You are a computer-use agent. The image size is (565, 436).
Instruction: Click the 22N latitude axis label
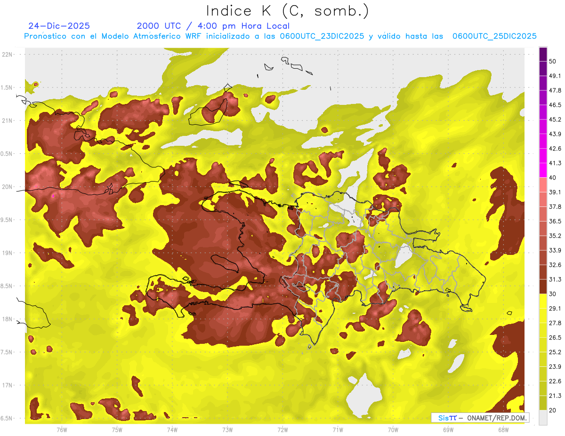pos(7,54)
